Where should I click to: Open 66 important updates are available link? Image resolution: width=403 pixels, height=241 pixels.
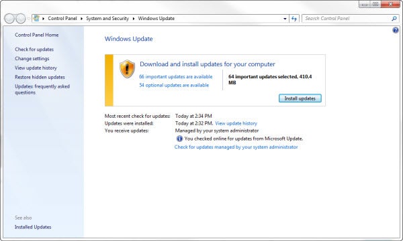pyautogui.click(x=176, y=76)
